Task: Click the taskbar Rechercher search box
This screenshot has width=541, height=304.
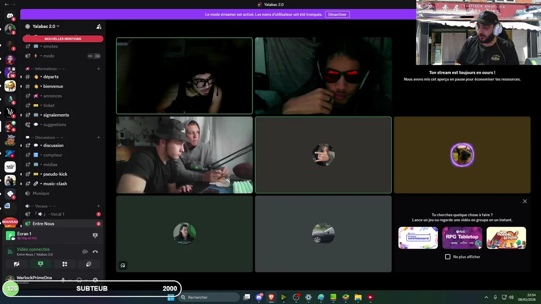Action: click(208, 297)
